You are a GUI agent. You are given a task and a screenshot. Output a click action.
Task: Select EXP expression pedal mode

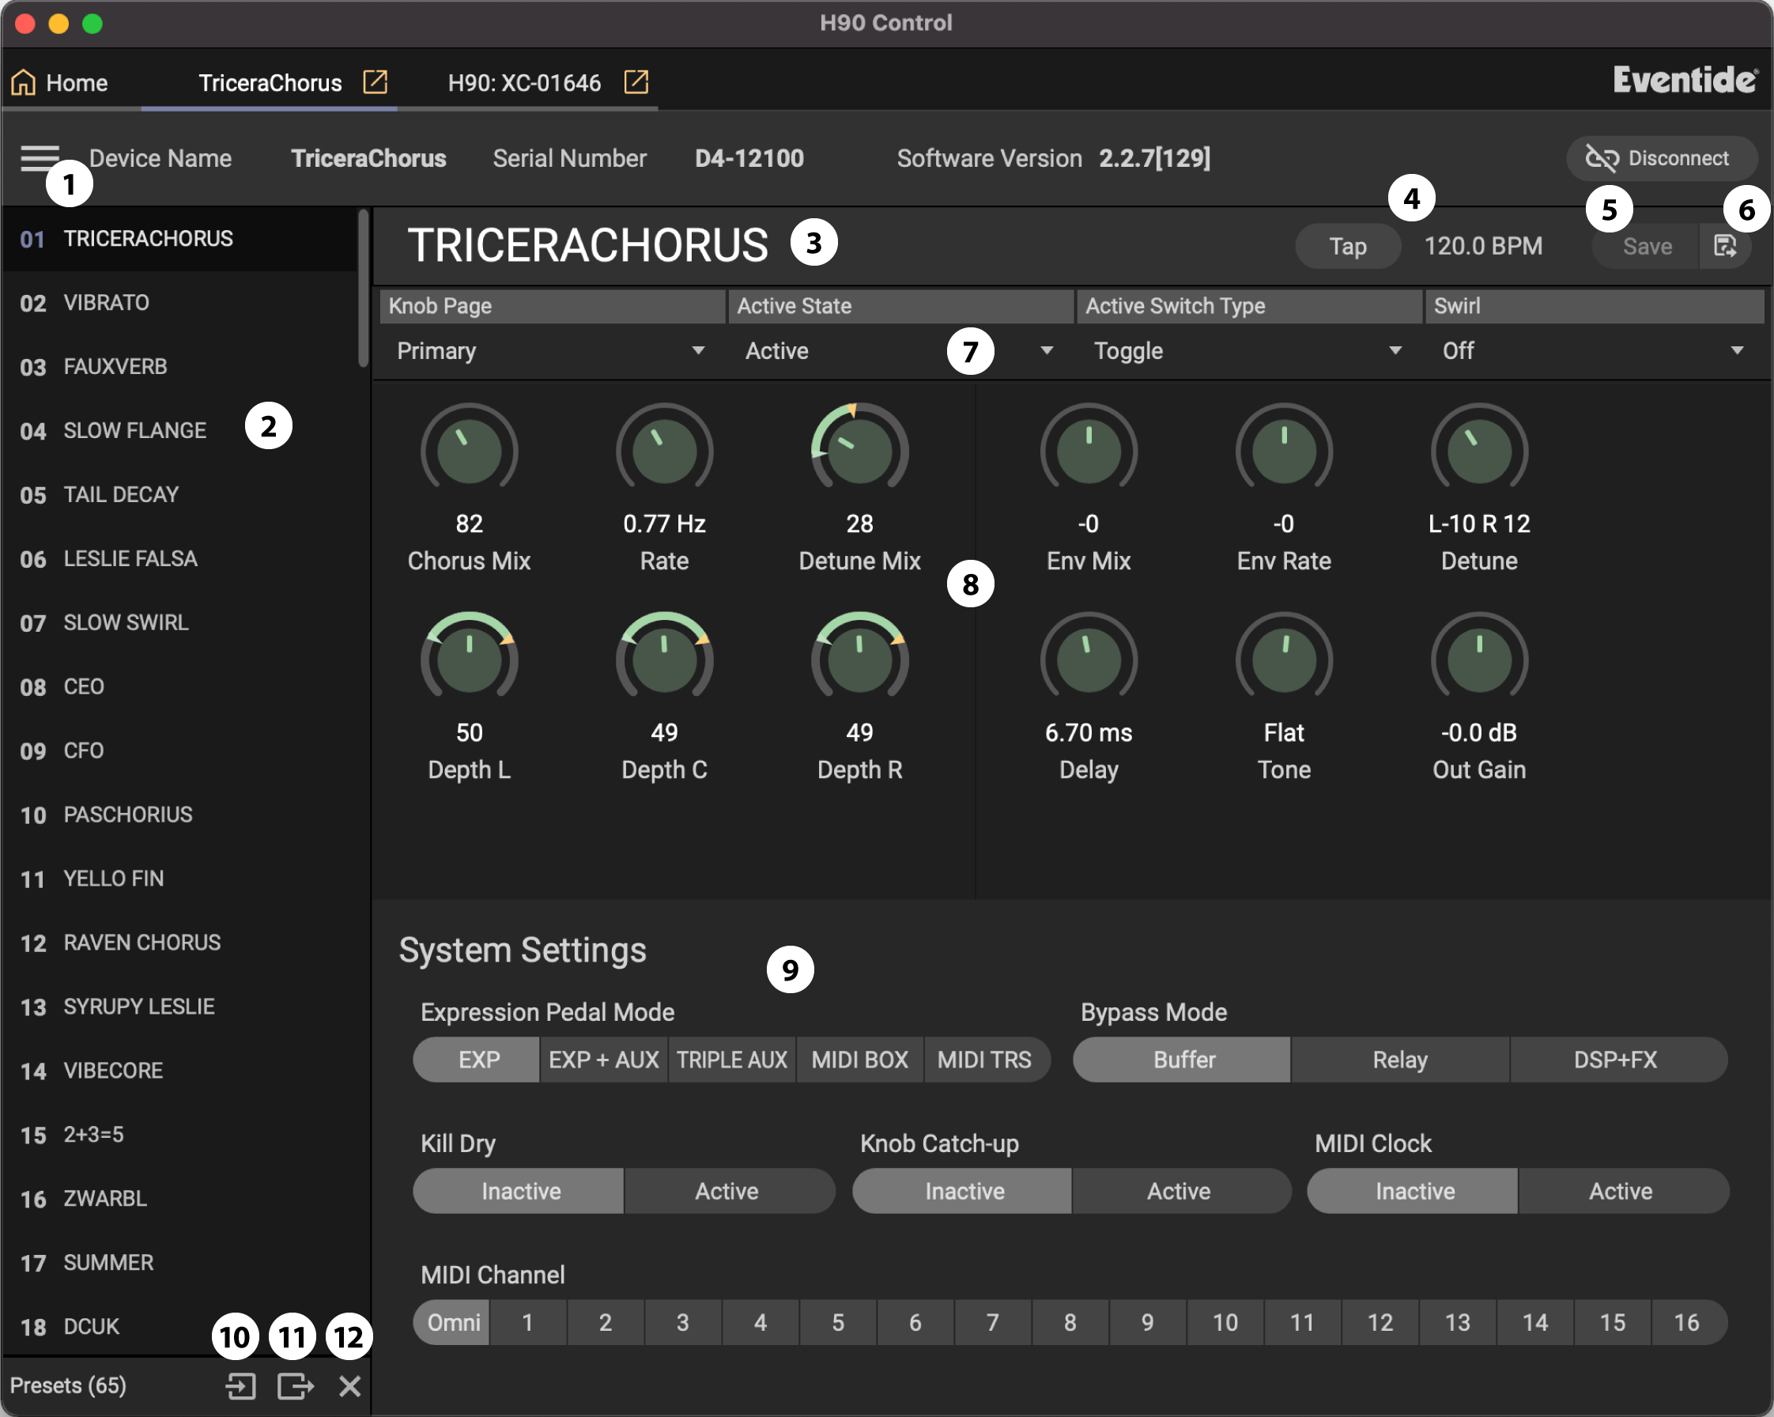pos(477,1060)
